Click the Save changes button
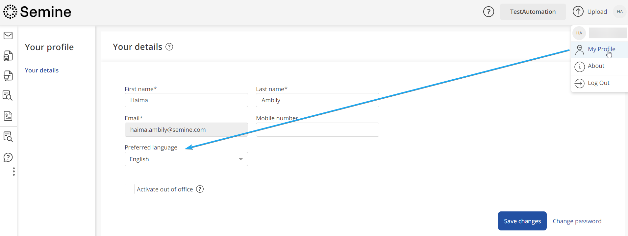The width and height of the screenshot is (628, 236). coord(522,221)
